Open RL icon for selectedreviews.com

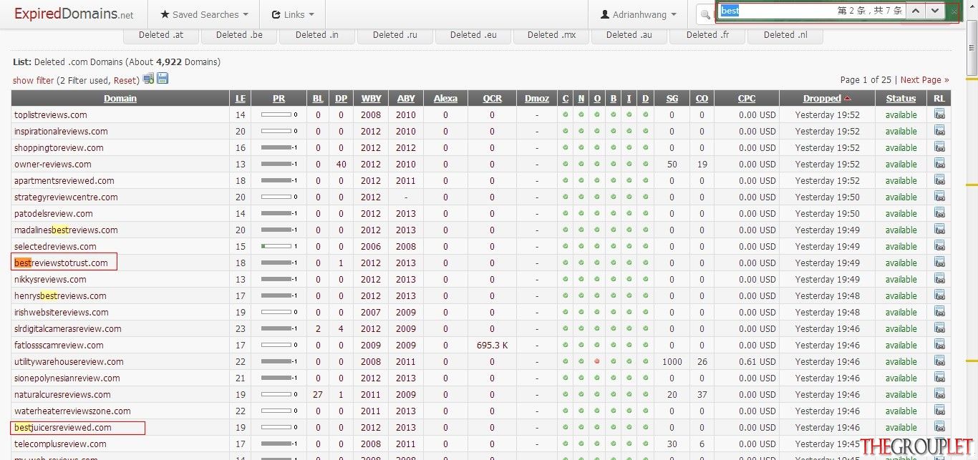[939, 246]
